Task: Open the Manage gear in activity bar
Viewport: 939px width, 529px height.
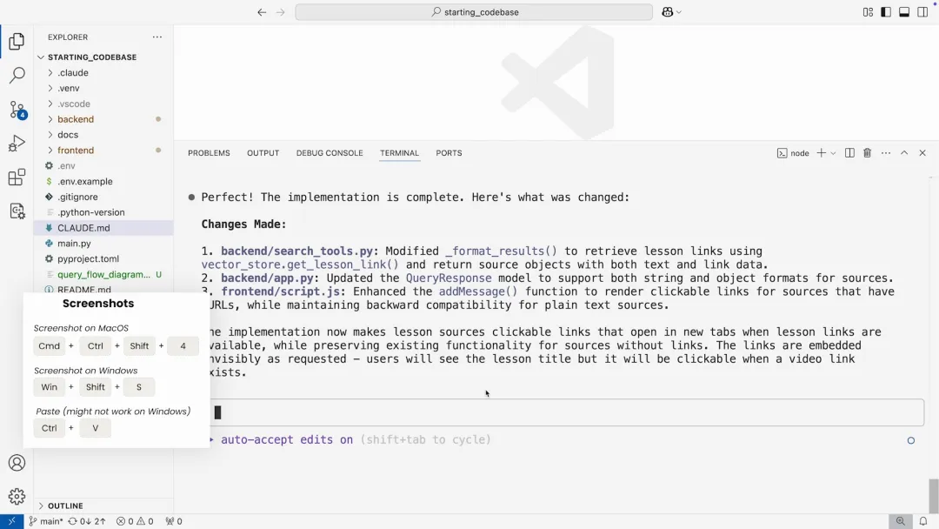Action: coord(17,497)
